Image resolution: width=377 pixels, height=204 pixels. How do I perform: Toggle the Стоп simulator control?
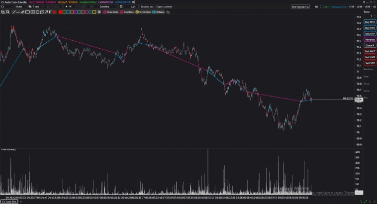coord(326,7)
